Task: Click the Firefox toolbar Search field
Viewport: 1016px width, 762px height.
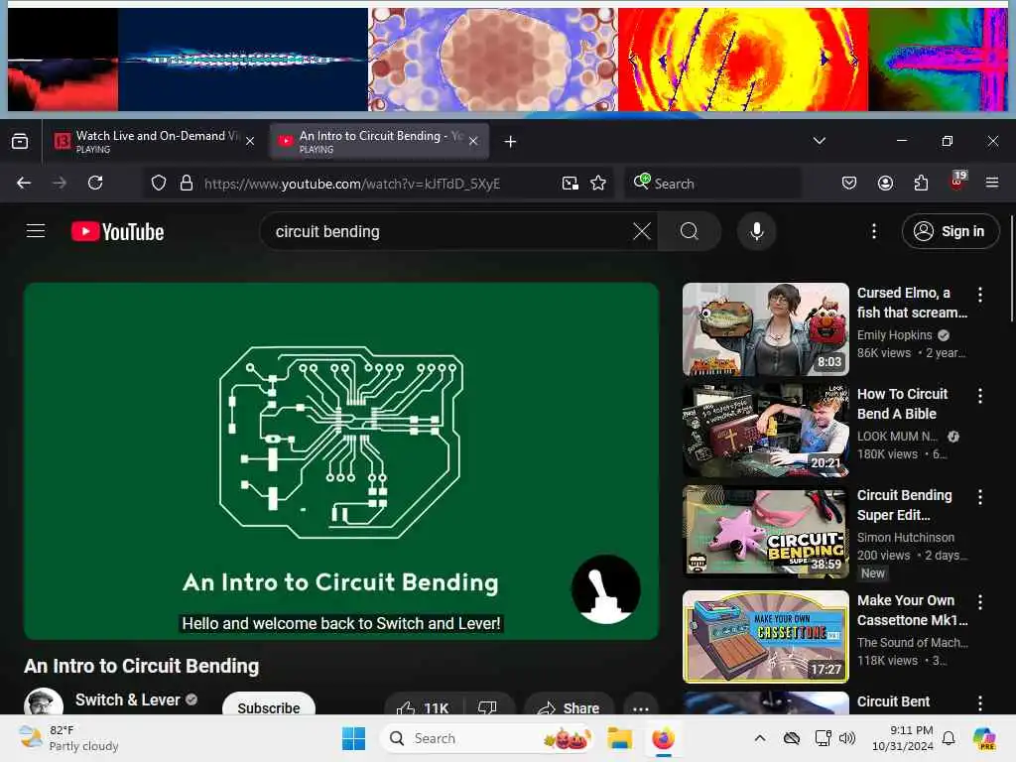Action: 712,184
